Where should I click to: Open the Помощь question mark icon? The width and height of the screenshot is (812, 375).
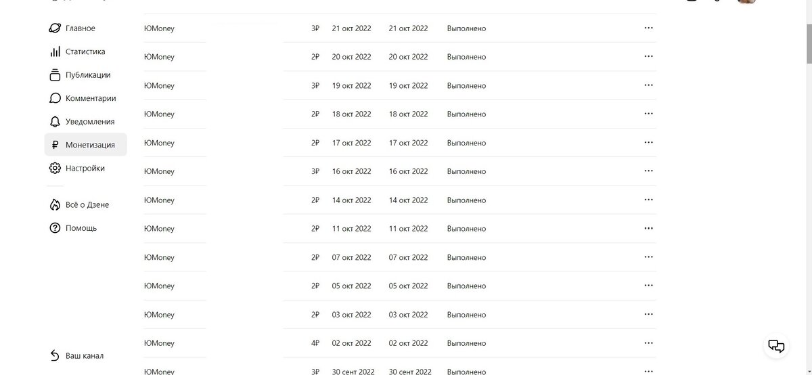coord(55,228)
